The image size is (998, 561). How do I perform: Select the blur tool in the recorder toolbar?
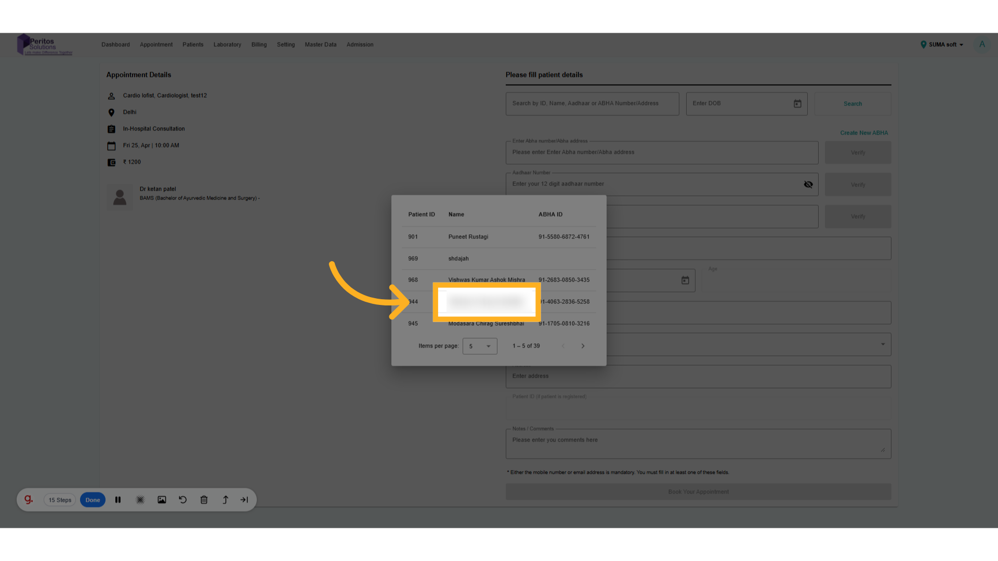click(x=140, y=500)
